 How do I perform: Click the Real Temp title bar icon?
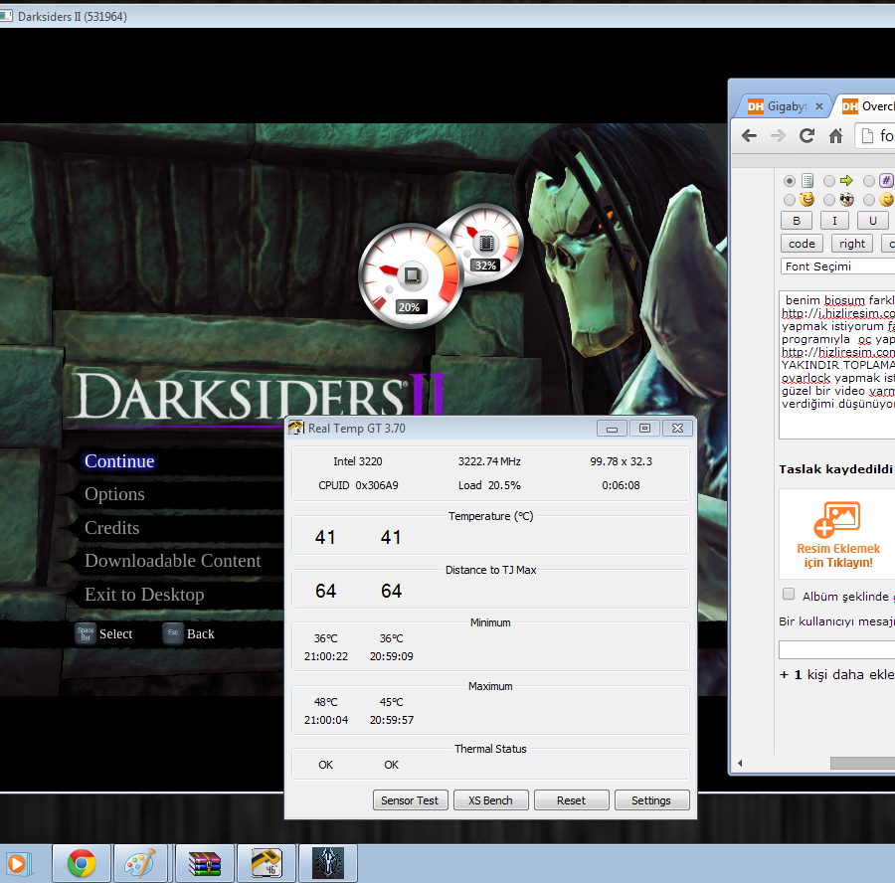pos(295,428)
